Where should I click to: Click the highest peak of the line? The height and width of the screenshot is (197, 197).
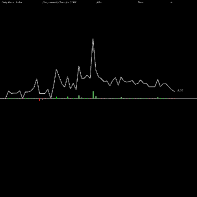tap(93, 39)
